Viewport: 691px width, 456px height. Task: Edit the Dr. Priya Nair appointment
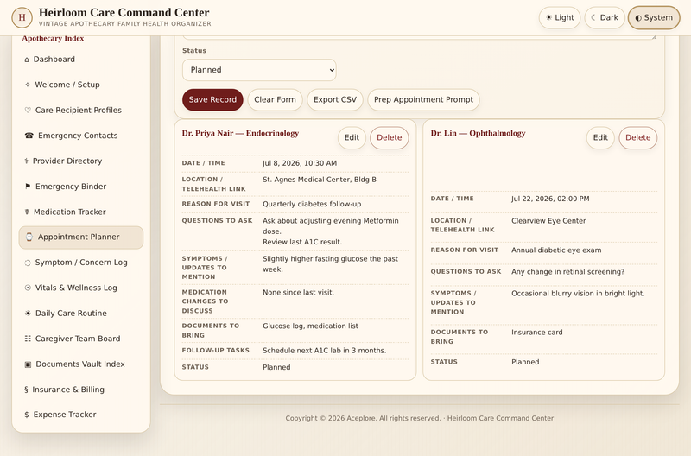click(x=352, y=137)
